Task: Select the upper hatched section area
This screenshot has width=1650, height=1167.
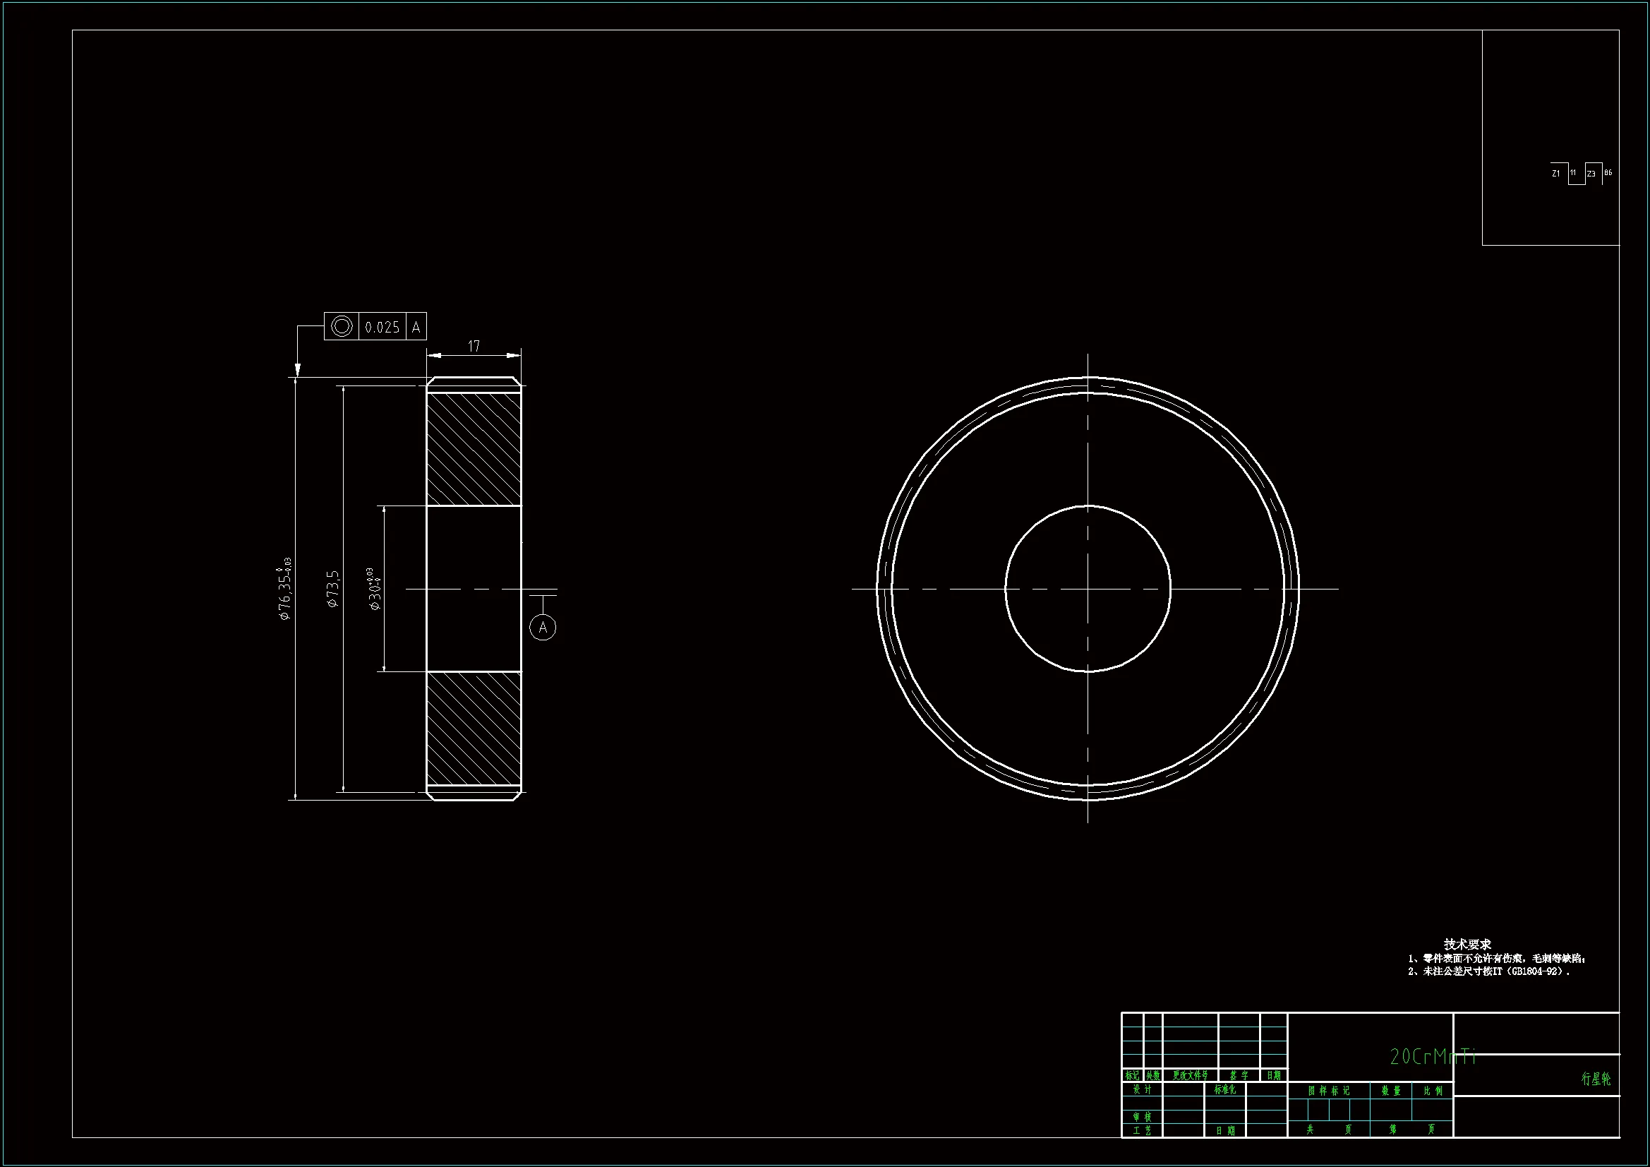Action: 474,450
